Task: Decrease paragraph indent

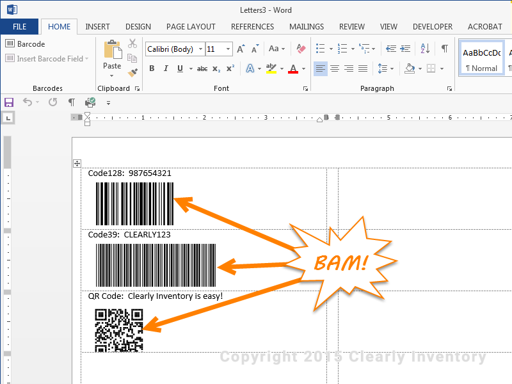Action: 391,49
